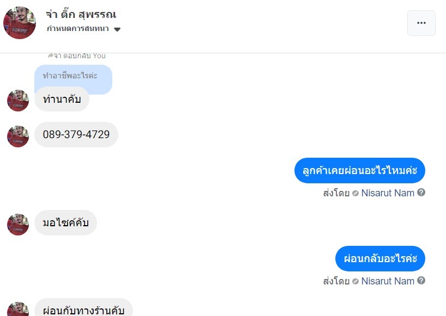Select the มอไซค์คับ message bubble
The width and height of the screenshot is (446, 316).
65,222
